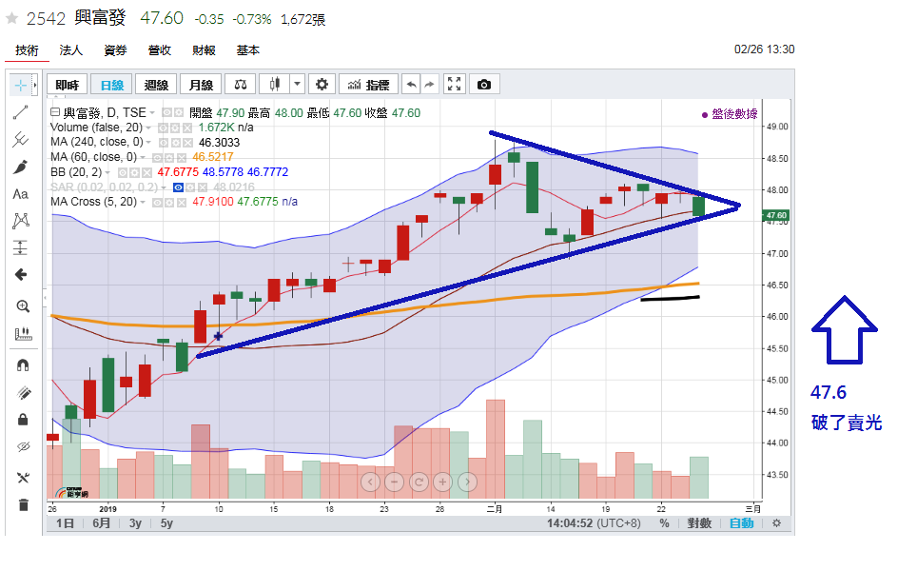917x571 pixels.
Task: Select the measure ruler tool
Action: click(x=23, y=334)
